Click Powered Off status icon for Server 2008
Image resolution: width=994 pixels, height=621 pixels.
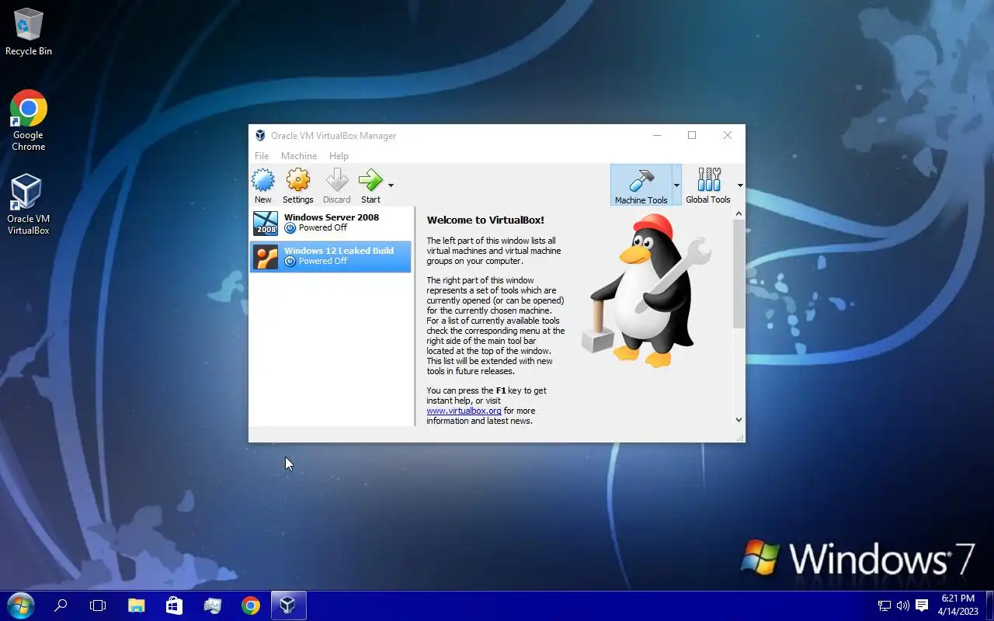(x=290, y=228)
